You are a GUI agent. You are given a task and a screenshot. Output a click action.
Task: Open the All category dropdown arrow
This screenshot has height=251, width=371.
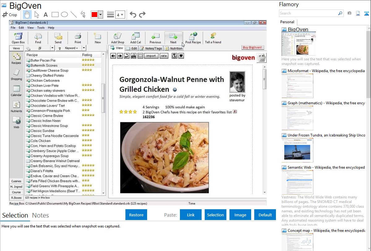pyautogui.click(x=52, y=48)
